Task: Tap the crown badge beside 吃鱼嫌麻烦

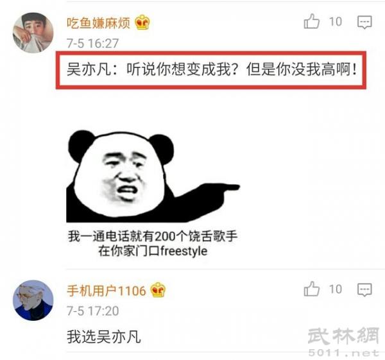Action: coord(142,22)
